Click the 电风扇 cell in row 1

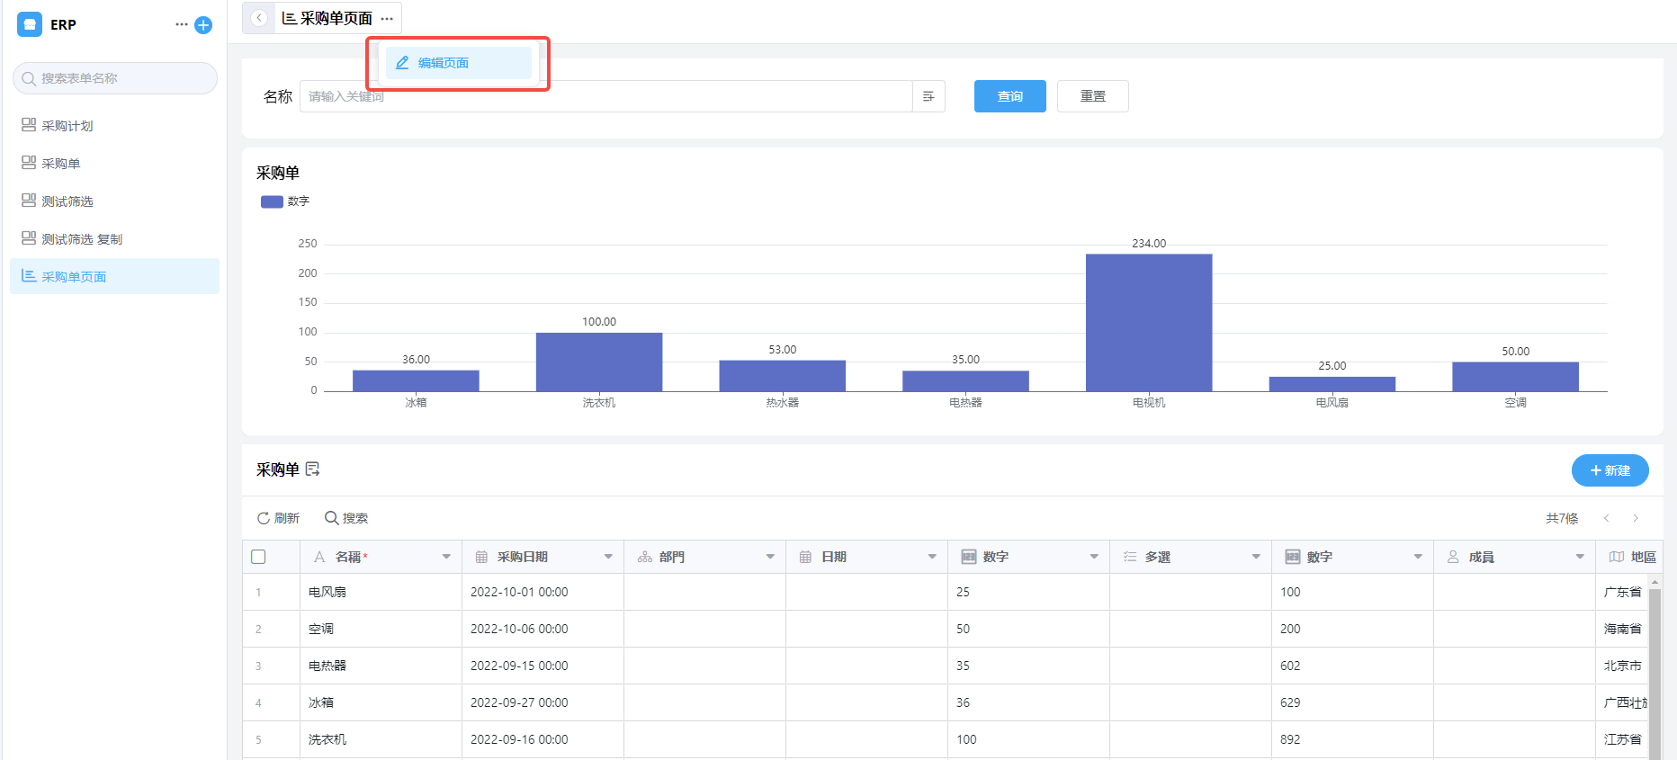pos(381,592)
